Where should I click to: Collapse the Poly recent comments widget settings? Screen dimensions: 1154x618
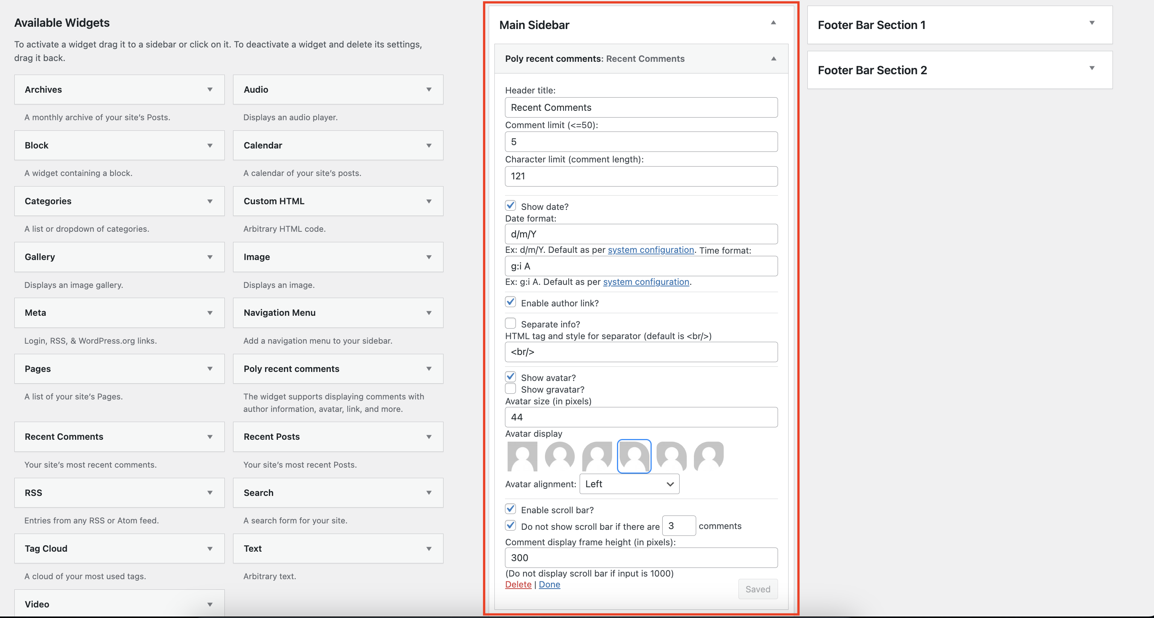(773, 59)
